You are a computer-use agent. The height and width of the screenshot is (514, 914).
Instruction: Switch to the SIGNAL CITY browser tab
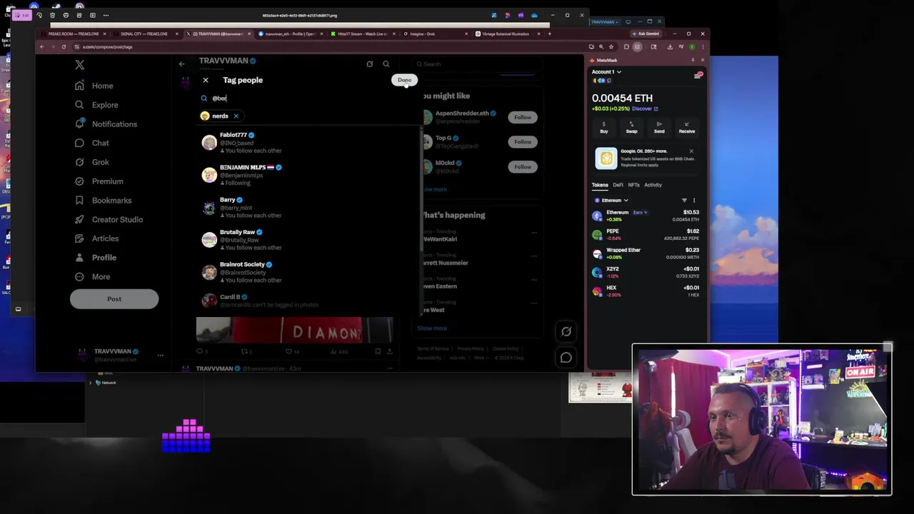(144, 34)
